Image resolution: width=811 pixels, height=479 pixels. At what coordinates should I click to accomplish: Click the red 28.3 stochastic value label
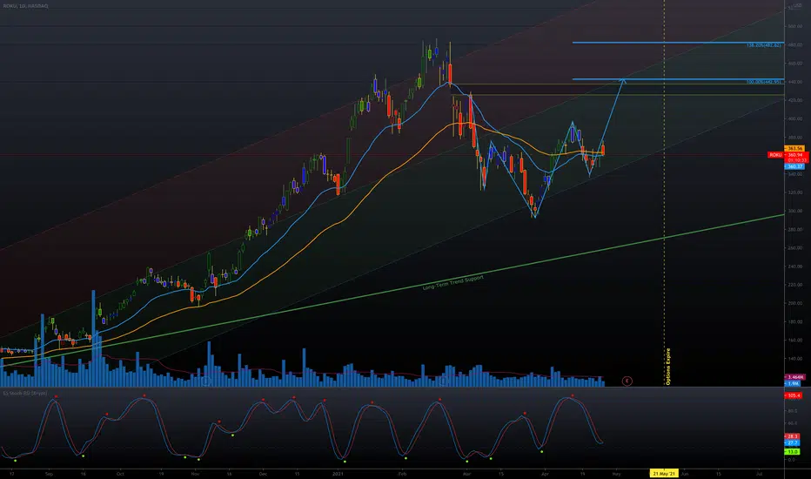point(792,436)
